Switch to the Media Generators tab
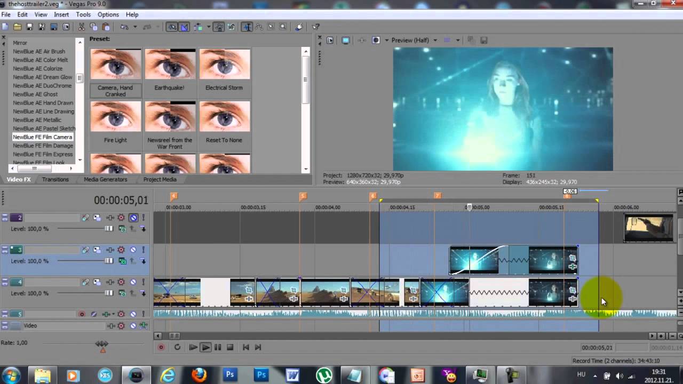683x384 pixels. coord(105,180)
